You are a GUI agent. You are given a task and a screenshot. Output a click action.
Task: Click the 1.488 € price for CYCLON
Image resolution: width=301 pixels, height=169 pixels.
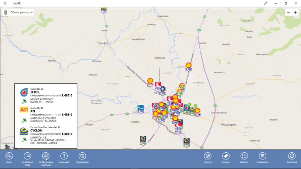click(x=67, y=134)
